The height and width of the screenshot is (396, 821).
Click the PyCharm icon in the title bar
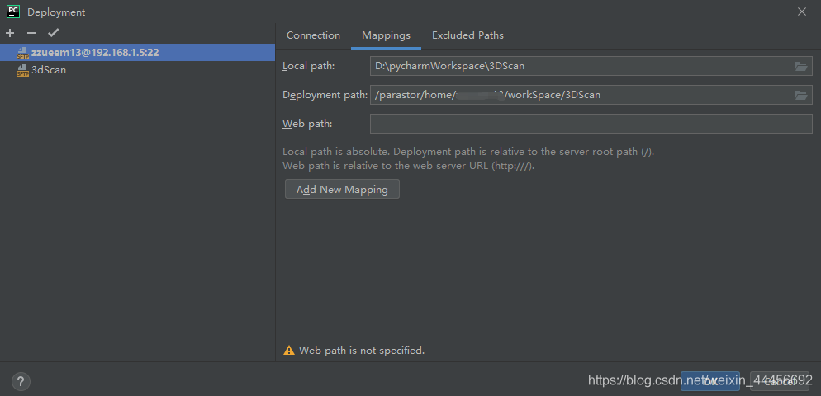click(13, 12)
